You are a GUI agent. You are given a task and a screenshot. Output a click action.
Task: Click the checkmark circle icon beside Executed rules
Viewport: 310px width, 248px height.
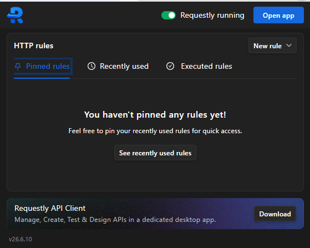tap(170, 66)
